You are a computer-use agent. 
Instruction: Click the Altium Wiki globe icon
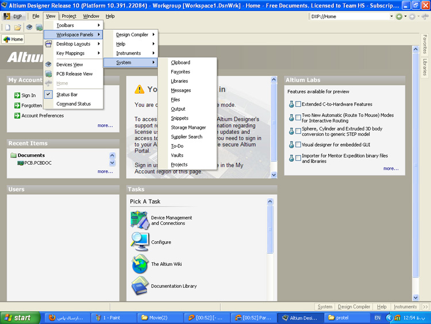(x=140, y=264)
